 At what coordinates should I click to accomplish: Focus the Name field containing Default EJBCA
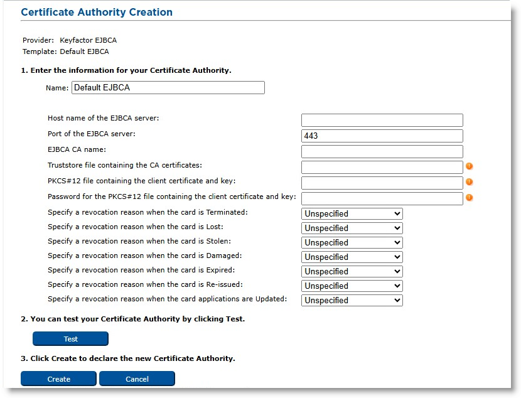pos(168,88)
